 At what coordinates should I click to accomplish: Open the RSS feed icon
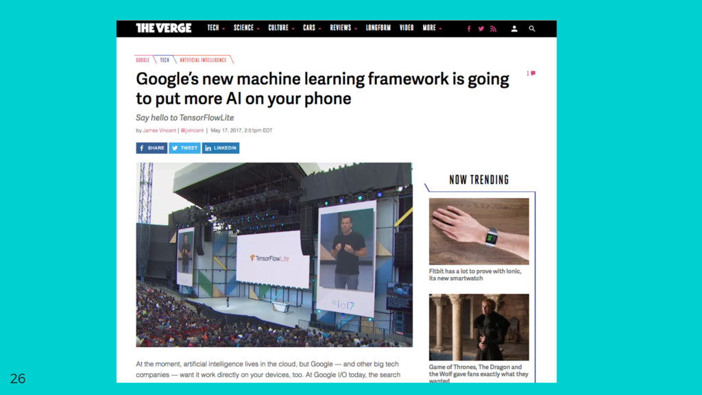(493, 29)
